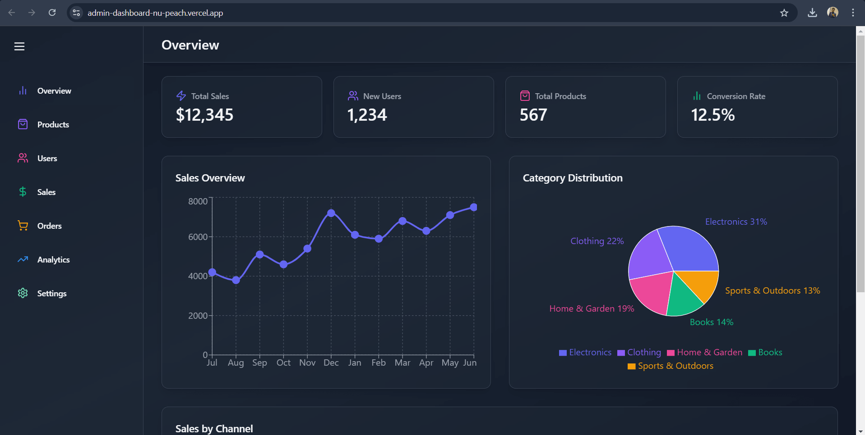Viewport: 865px width, 435px height.
Task: Toggle Home & Garden legend entry
Action: click(704, 352)
